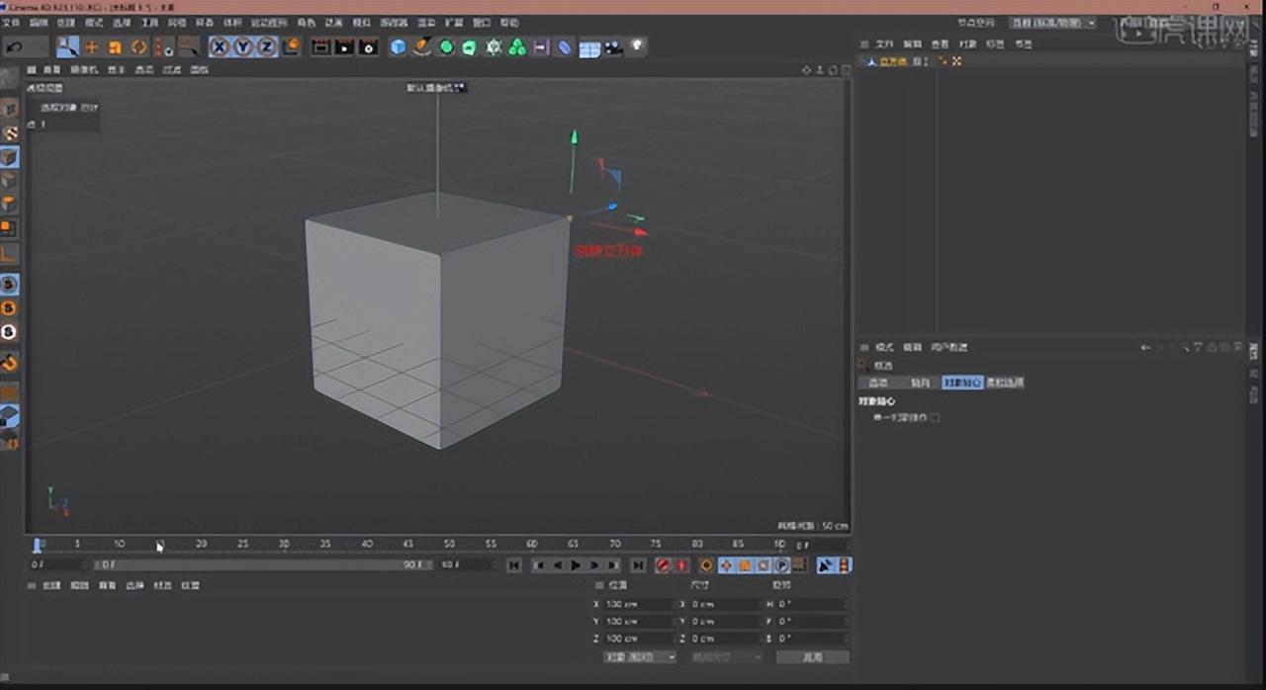
Task: Open the 文件 menu in the top menu bar
Action: 10,22
